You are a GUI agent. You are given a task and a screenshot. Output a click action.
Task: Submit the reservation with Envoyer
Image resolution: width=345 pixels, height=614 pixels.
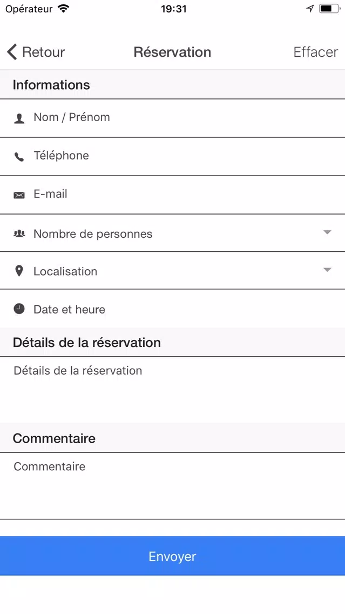coord(173,556)
